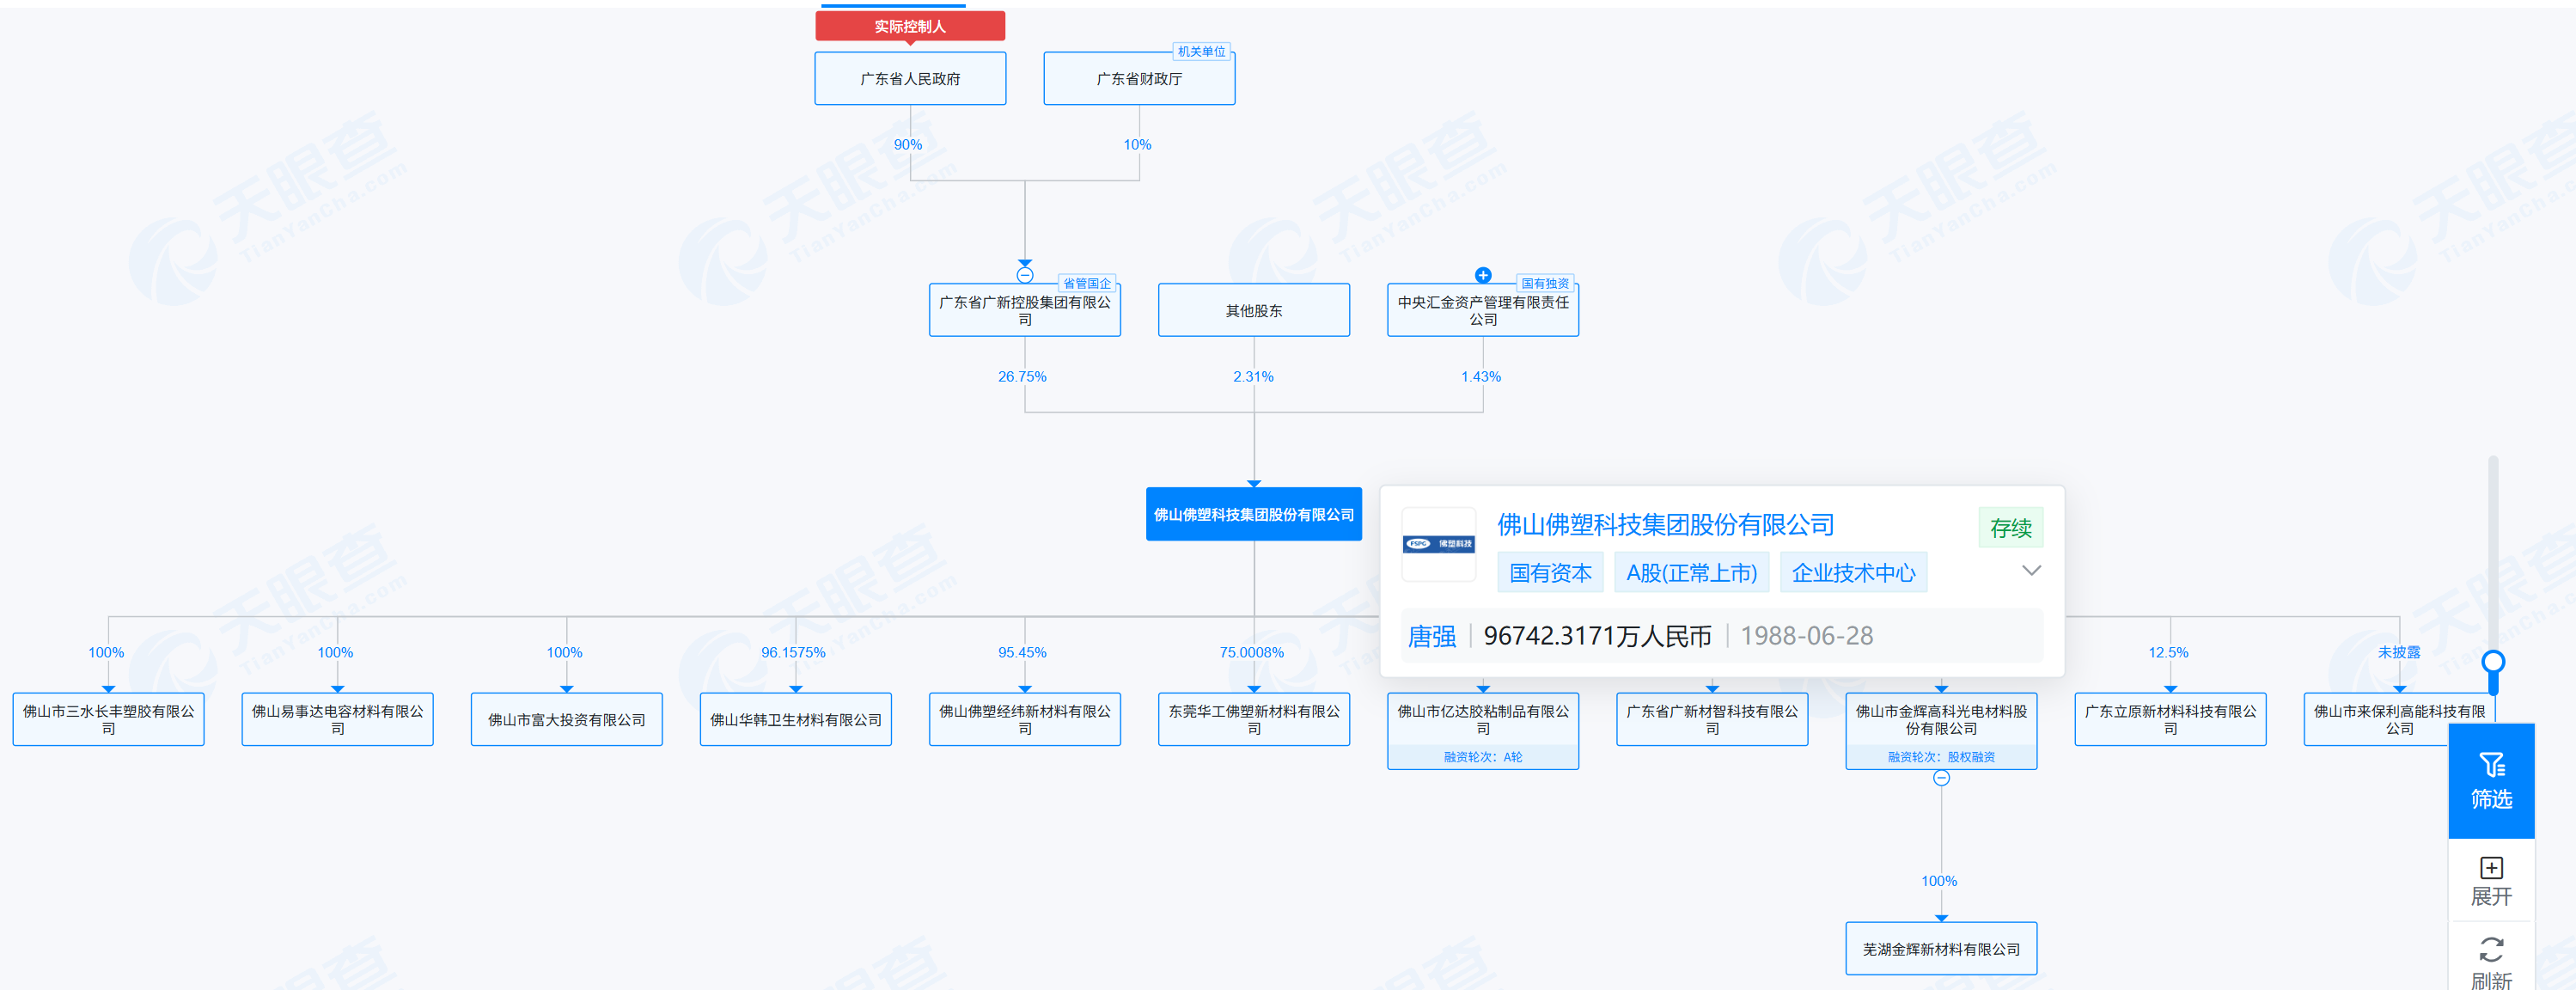
Task: Click the 10% shareholding label
Action: tap(1137, 145)
